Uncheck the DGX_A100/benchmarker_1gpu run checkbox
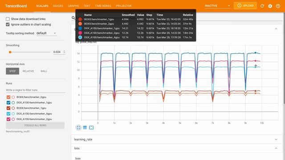The image size is (285, 160). click(8, 103)
